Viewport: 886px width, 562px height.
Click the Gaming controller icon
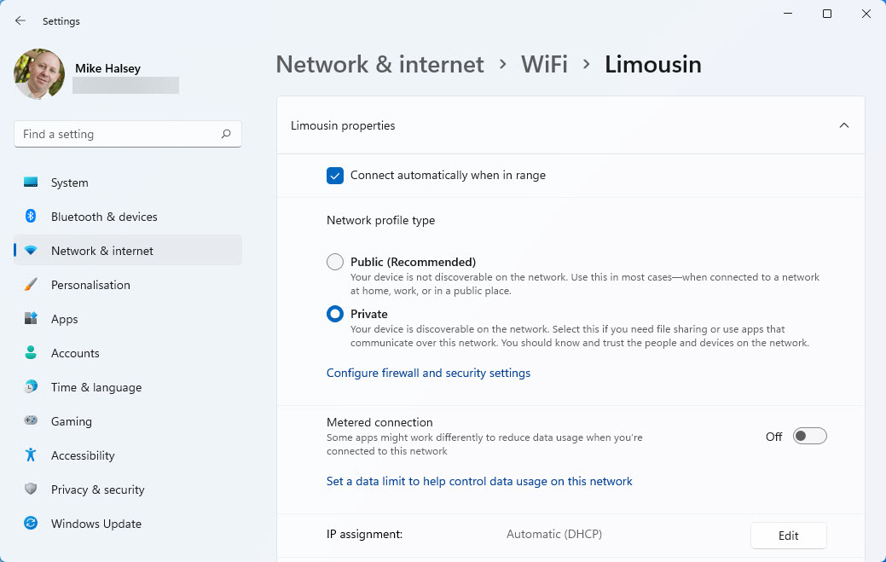(x=31, y=421)
